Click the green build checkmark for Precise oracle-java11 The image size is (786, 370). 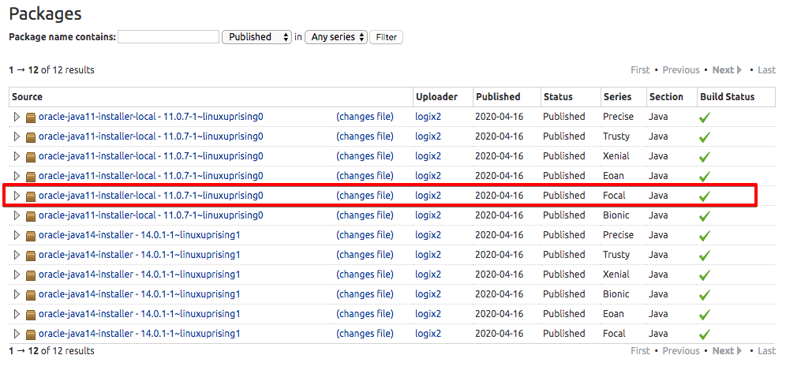point(704,118)
